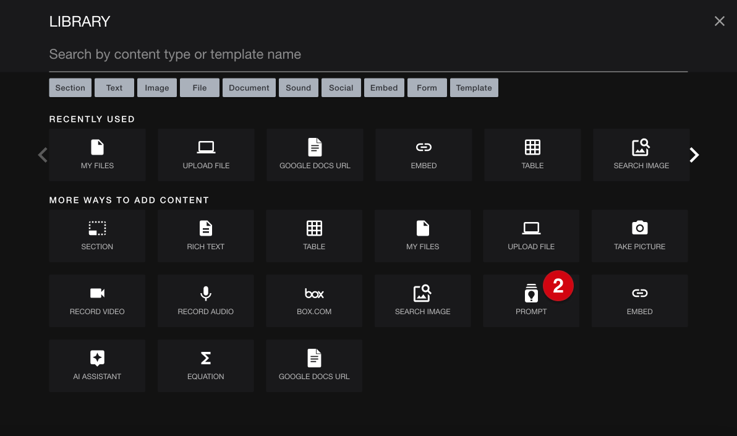Focus the library search field
The image size is (737, 436).
(x=368, y=54)
